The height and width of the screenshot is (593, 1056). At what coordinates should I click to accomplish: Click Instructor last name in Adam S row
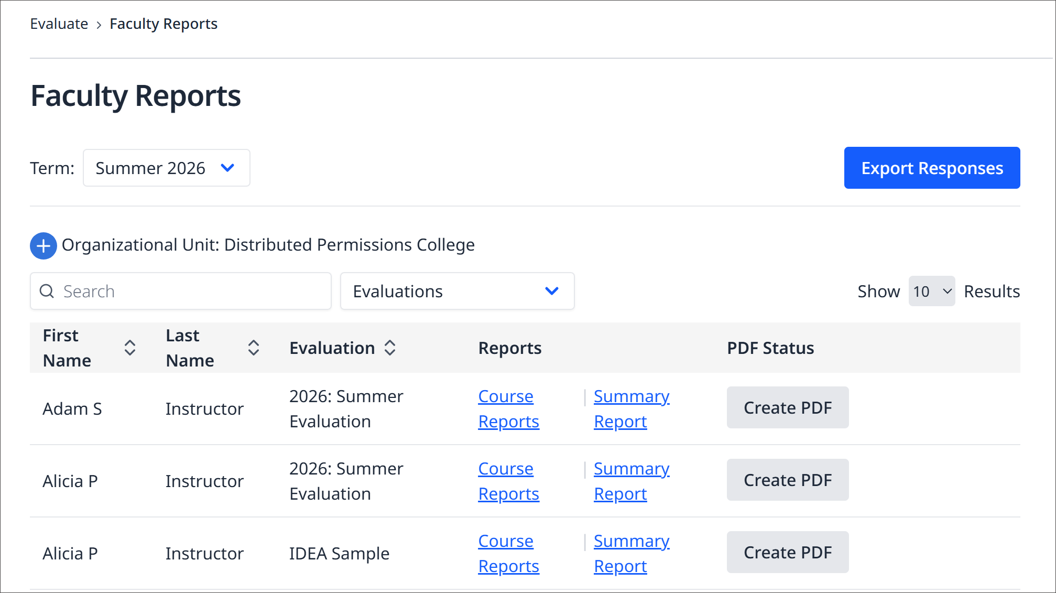[204, 409]
